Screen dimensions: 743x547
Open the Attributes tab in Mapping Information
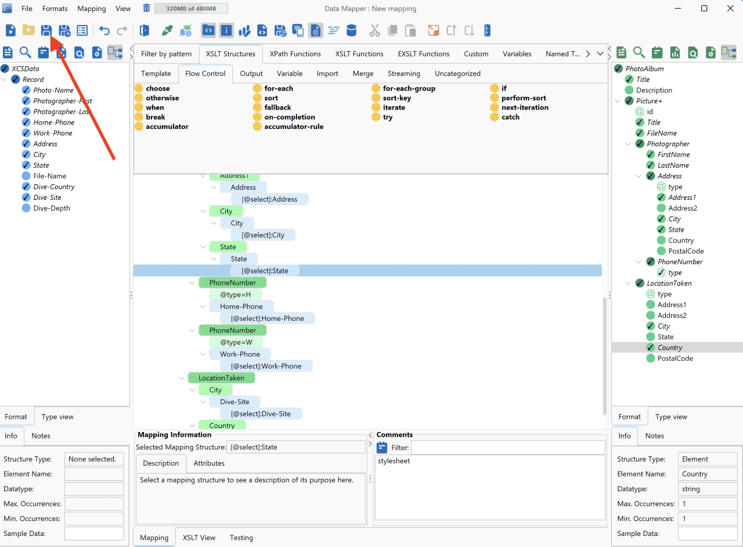coord(209,463)
